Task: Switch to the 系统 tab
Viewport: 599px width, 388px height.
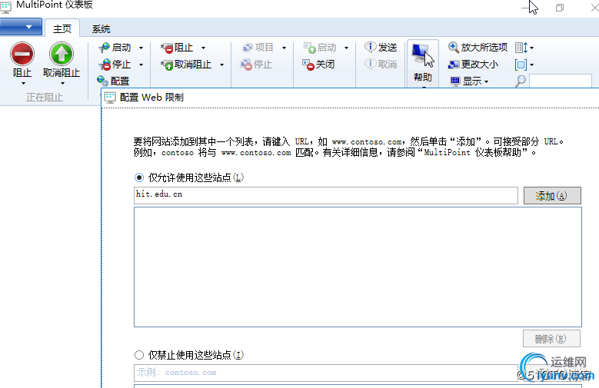Action: click(101, 29)
